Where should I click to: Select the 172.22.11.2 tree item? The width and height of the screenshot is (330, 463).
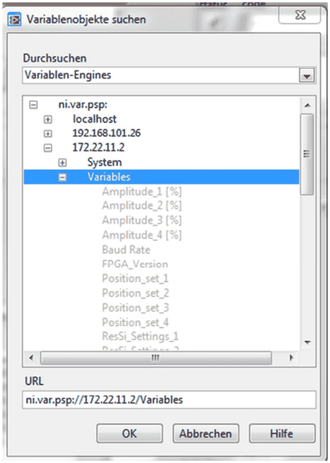[99, 148]
